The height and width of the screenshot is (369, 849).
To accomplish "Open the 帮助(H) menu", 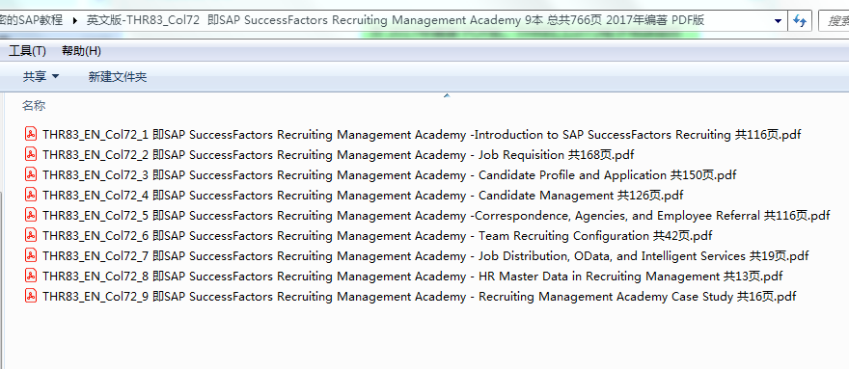I will [x=81, y=51].
